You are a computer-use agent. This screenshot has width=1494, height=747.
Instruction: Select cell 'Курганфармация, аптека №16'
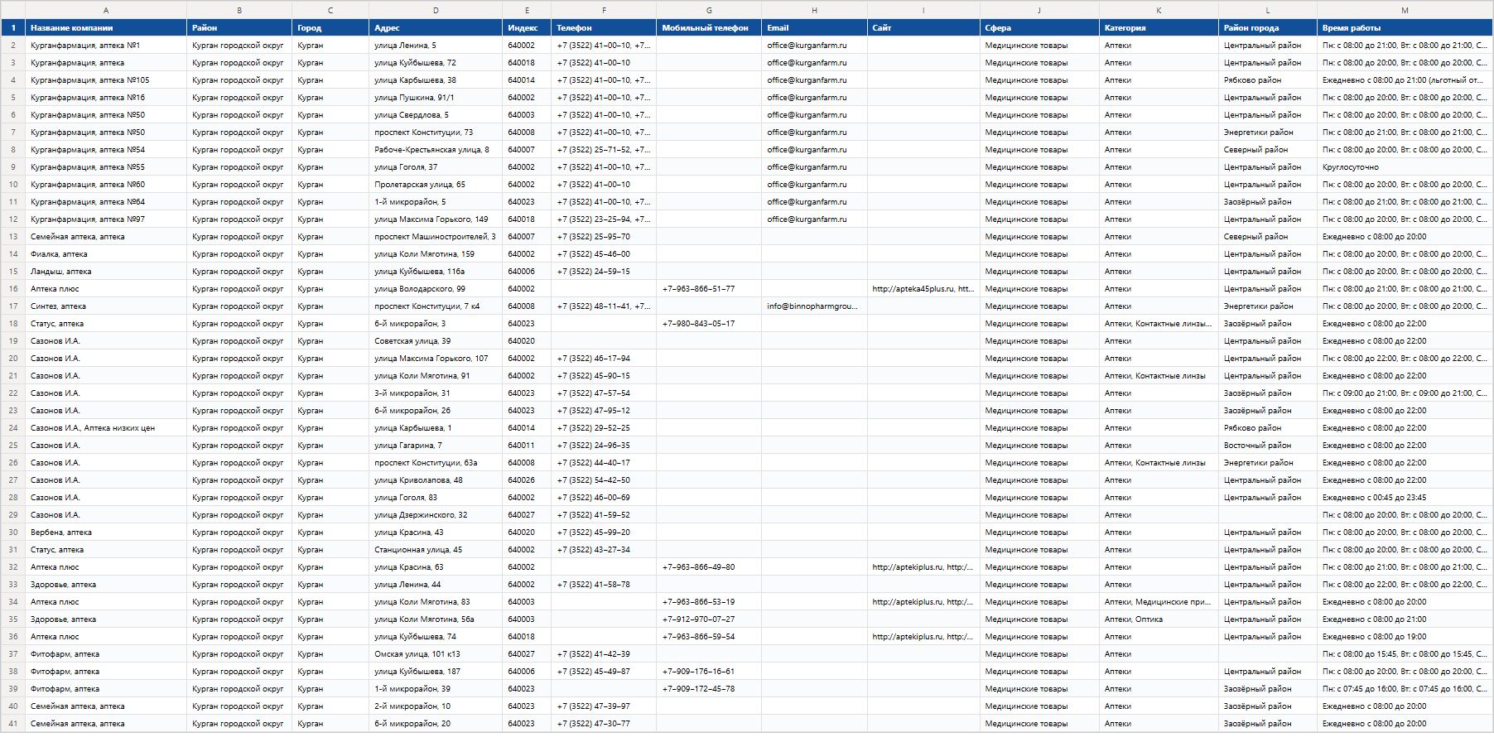[x=106, y=98]
